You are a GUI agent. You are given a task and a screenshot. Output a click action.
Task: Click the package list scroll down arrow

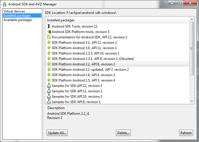[192, 101]
